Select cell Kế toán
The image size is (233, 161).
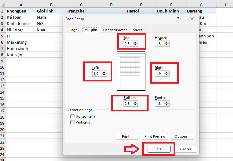point(21,17)
